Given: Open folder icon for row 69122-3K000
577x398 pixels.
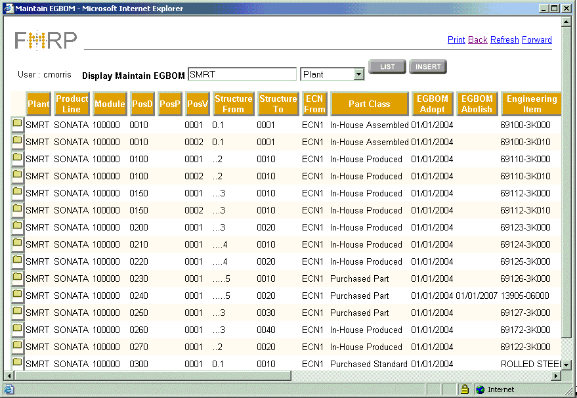Looking at the screenshot, I should [x=17, y=345].
